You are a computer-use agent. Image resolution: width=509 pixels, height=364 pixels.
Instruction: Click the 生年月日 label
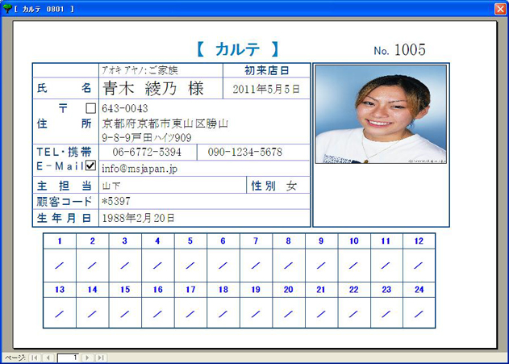[64, 218]
